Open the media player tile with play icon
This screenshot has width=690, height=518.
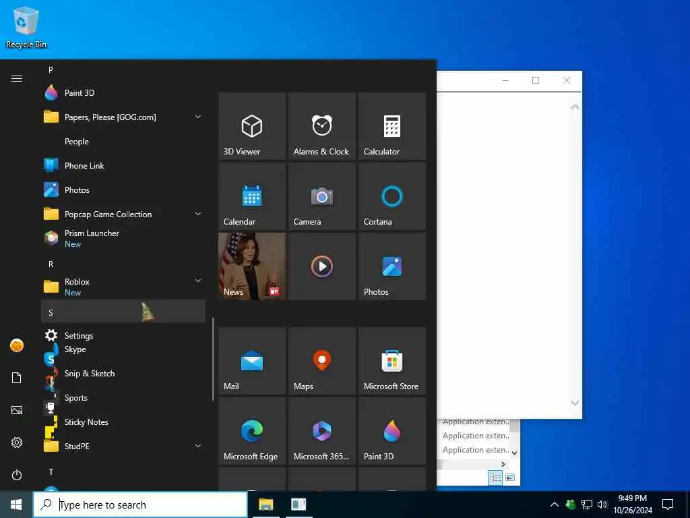point(321,266)
